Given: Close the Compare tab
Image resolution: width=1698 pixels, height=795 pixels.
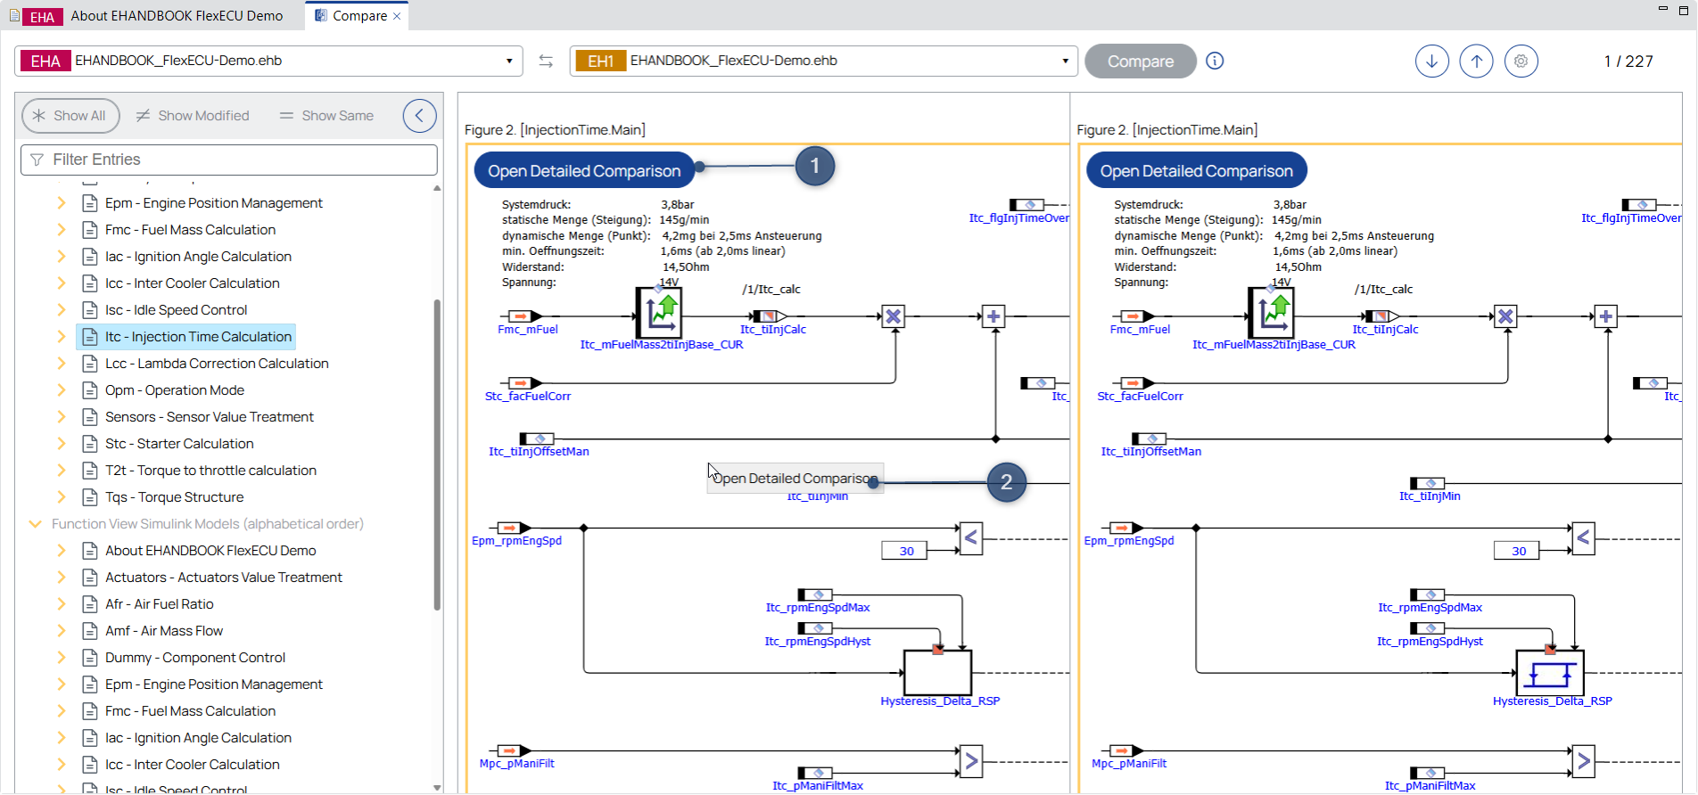Looking at the screenshot, I should (397, 16).
